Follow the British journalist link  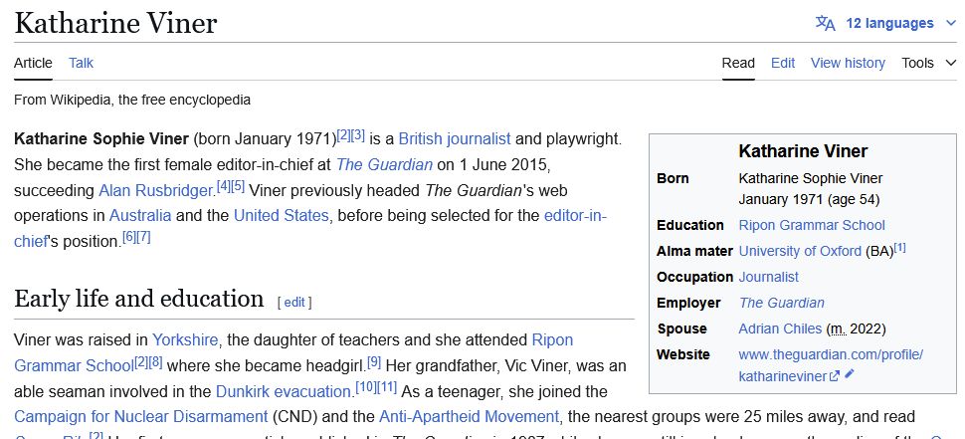point(455,138)
